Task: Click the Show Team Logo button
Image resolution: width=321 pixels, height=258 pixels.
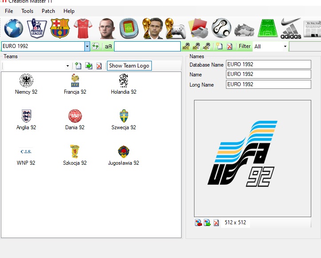Action: (129, 66)
